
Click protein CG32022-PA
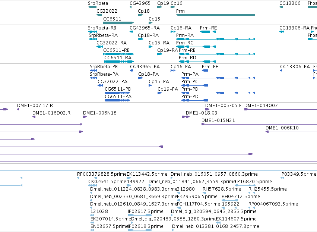coord(112,82)
